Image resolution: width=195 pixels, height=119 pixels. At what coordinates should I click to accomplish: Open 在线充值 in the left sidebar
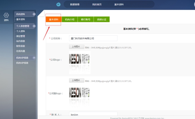point(21,51)
